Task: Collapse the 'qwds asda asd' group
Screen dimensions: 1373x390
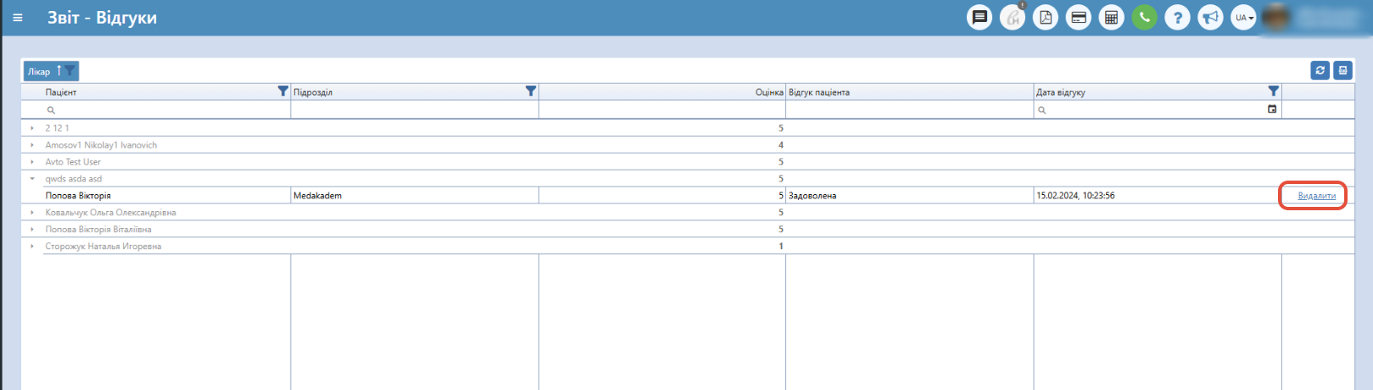Action: 32,179
